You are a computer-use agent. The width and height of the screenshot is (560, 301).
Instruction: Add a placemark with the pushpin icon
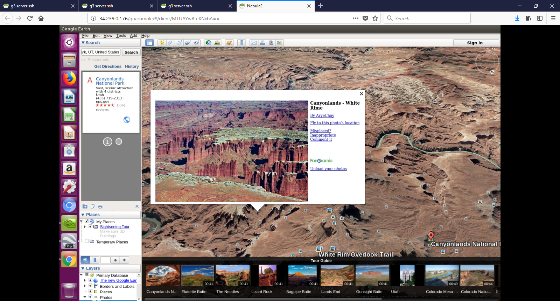coord(162,43)
